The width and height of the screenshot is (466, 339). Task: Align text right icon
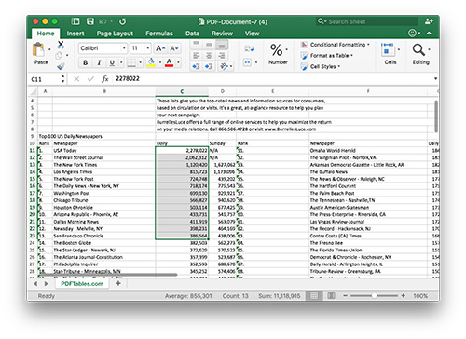click(222, 56)
